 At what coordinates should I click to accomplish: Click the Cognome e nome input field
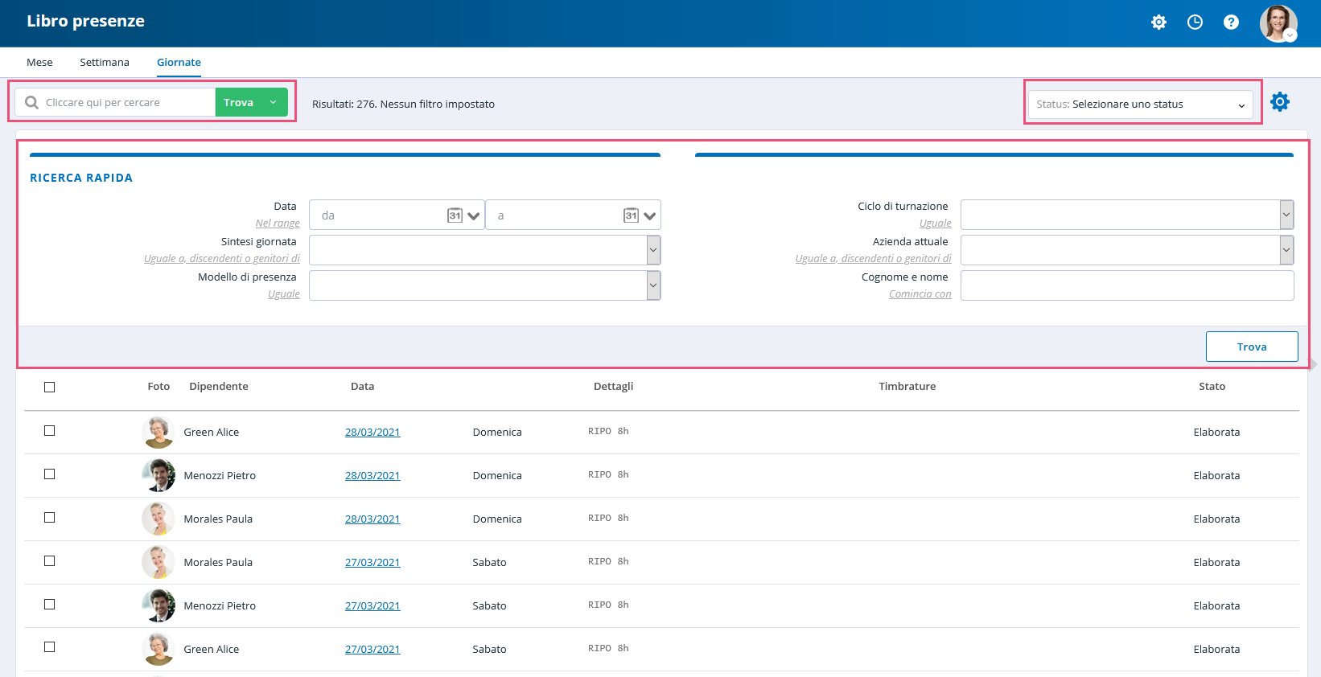coord(1127,285)
